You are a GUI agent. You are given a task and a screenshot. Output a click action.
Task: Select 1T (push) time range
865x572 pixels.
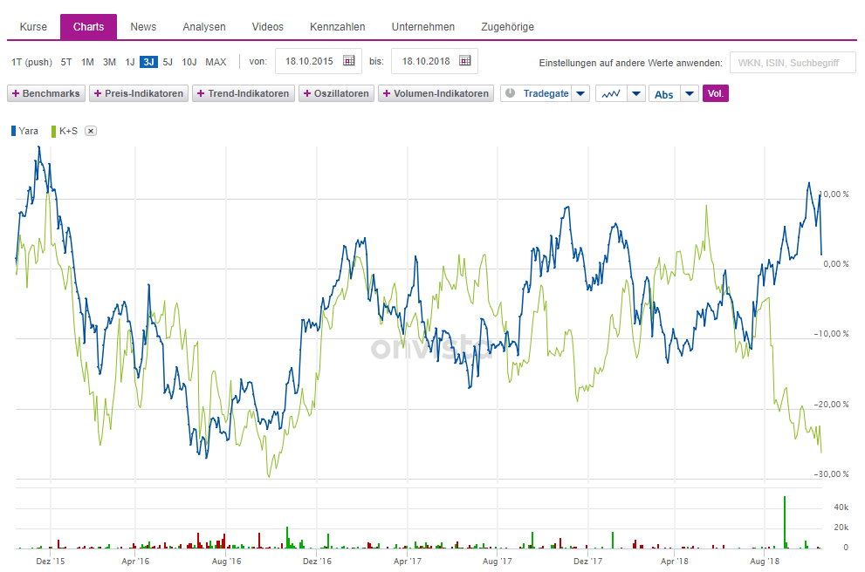31,62
